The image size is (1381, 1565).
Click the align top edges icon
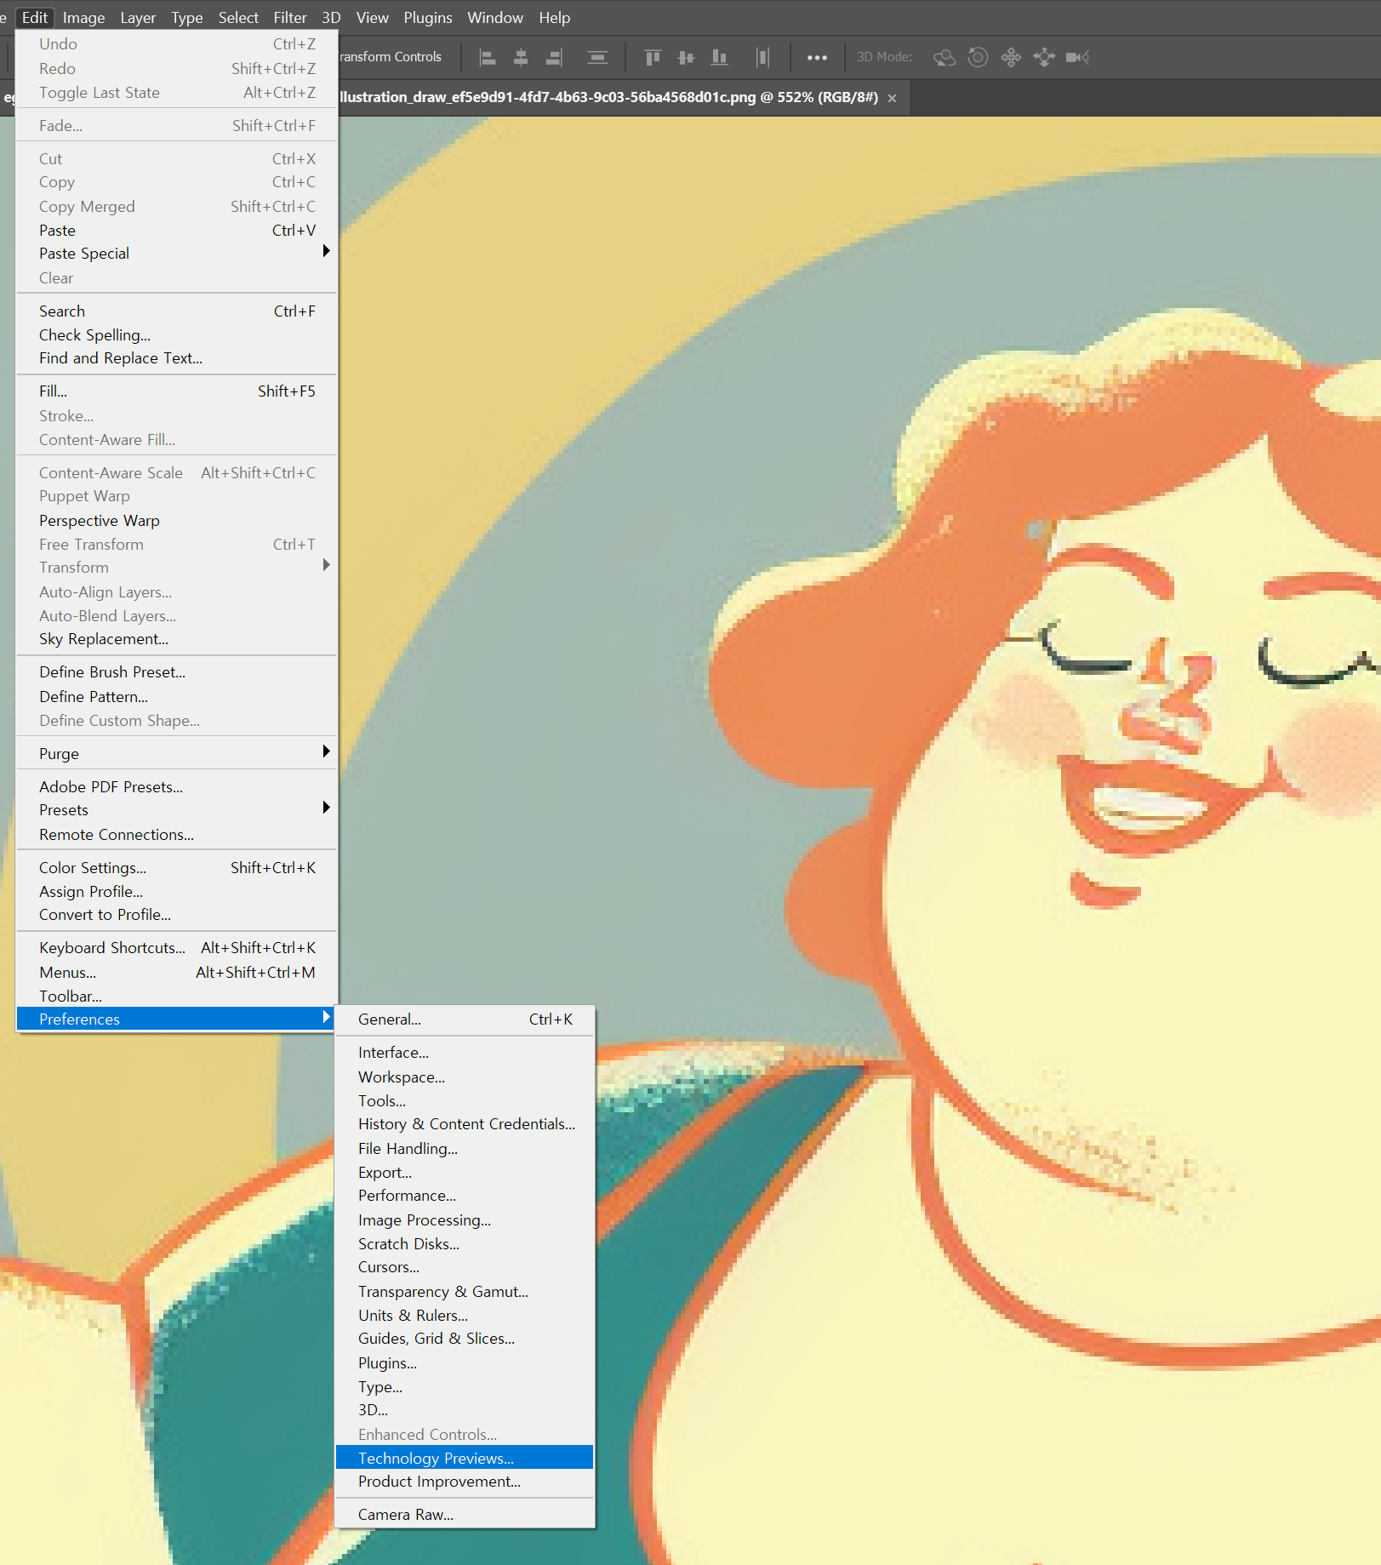coord(653,57)
